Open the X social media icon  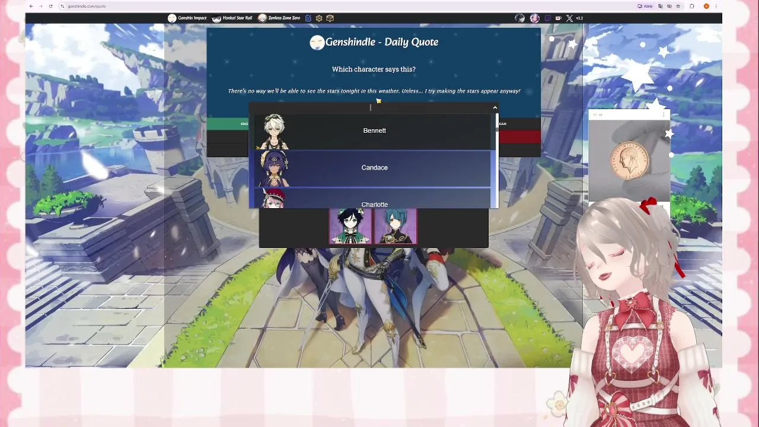pos(569,18)
